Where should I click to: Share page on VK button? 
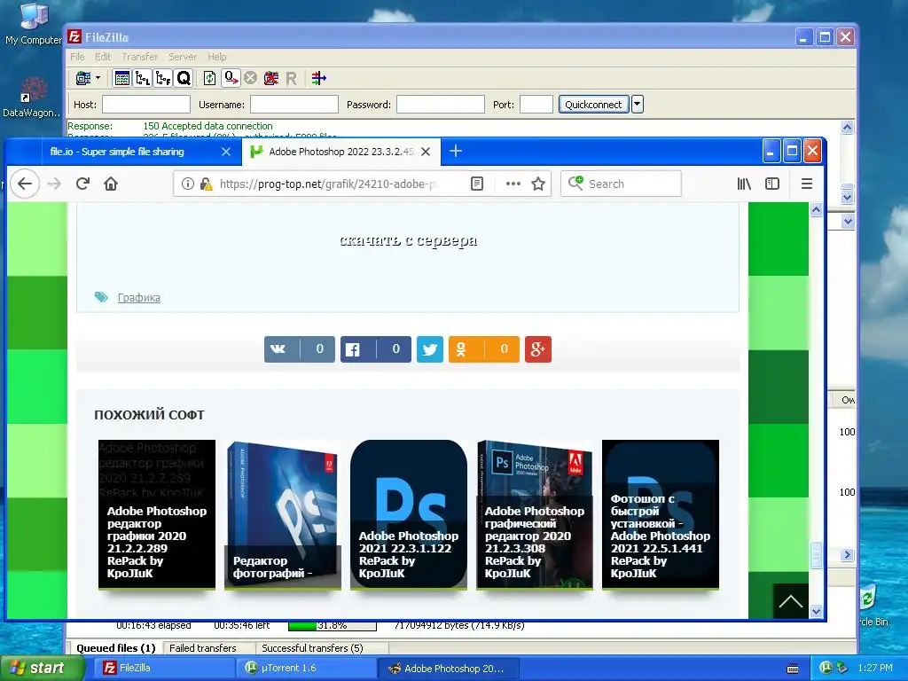point(300,349)
